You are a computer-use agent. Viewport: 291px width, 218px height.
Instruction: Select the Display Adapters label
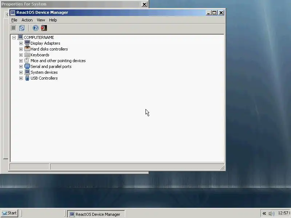[45, 43]
